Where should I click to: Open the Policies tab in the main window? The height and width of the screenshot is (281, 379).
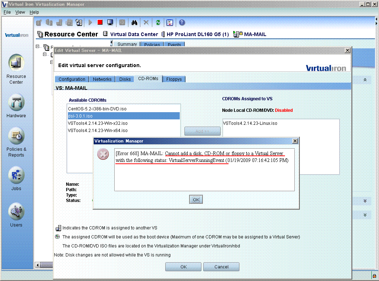pos(152,44)
